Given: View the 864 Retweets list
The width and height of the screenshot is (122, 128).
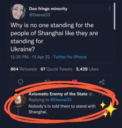Looking at the screenshot, I should coord(24,69).
